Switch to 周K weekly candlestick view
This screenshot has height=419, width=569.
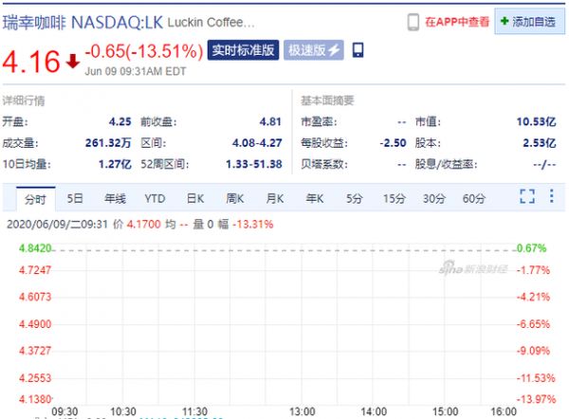pyautogui.click(x=235, y=198)
